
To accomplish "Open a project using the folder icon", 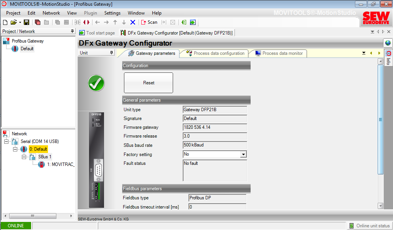I will coord(13,22).
